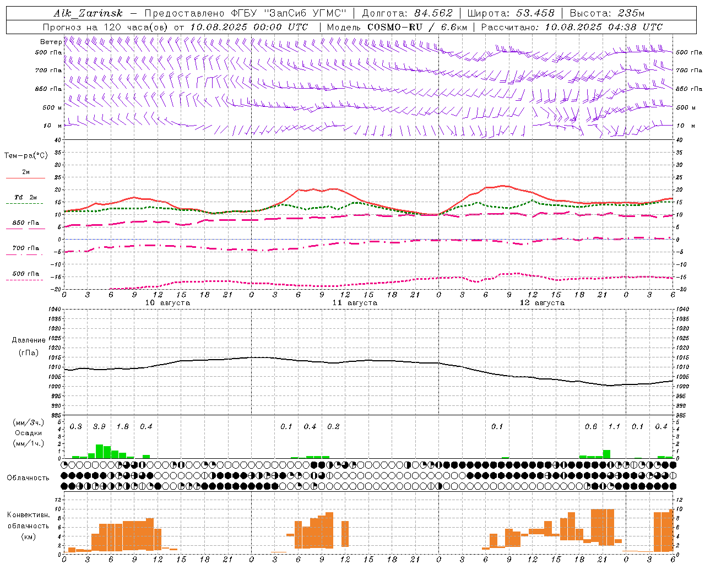This screenshot has height=564, width=705.
Task: Click the date label 11 августа
Action: [x=355, y=303]
